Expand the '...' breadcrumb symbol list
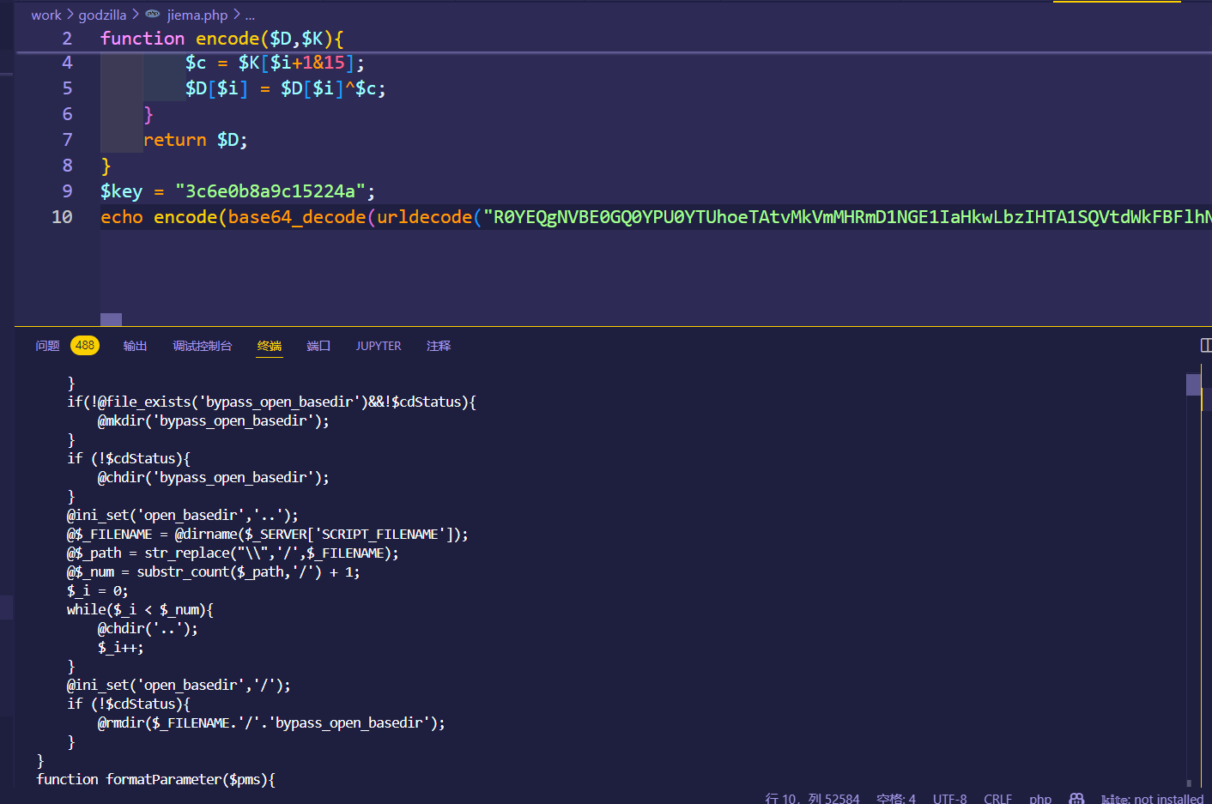Screen dimensions: 1212x804 [x=250, y=15]
